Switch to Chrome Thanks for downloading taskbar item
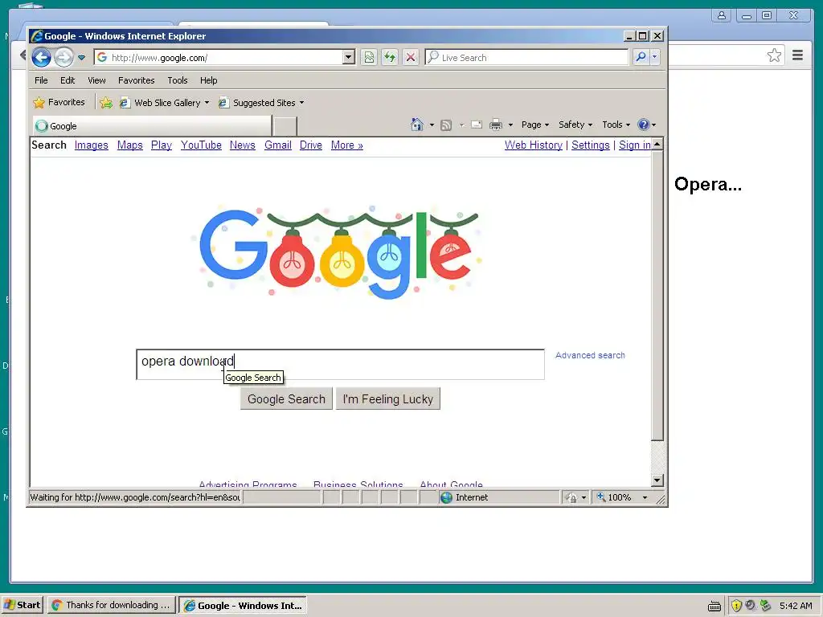 pyautogui.click(x=111, y=605)
